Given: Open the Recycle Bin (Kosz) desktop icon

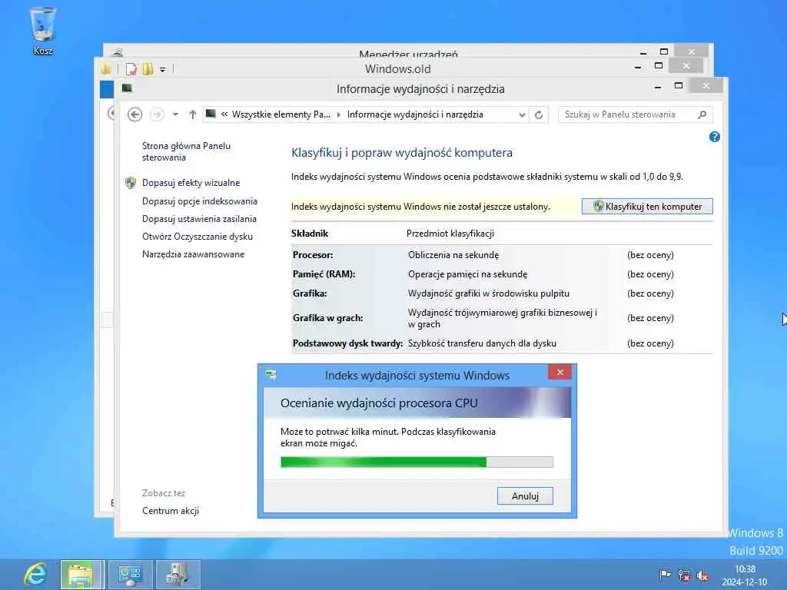Looking at the screenshot, I should click(x=43, y=30).
